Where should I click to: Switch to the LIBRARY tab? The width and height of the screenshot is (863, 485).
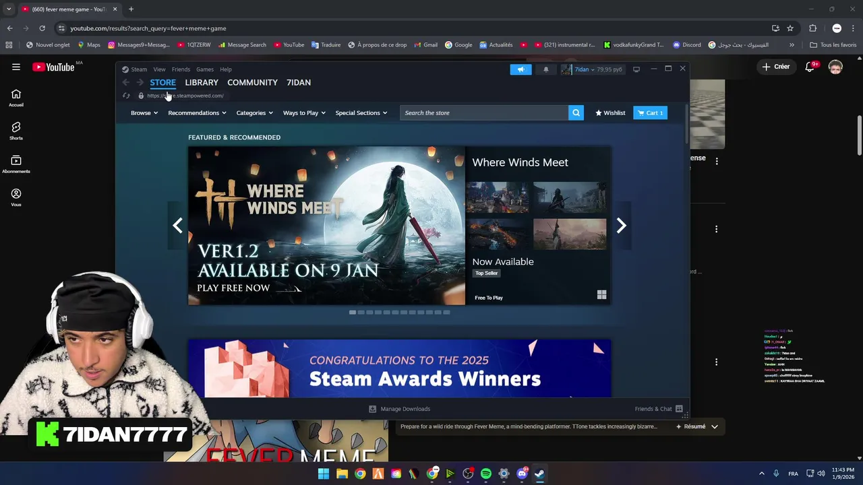(202, 82)
